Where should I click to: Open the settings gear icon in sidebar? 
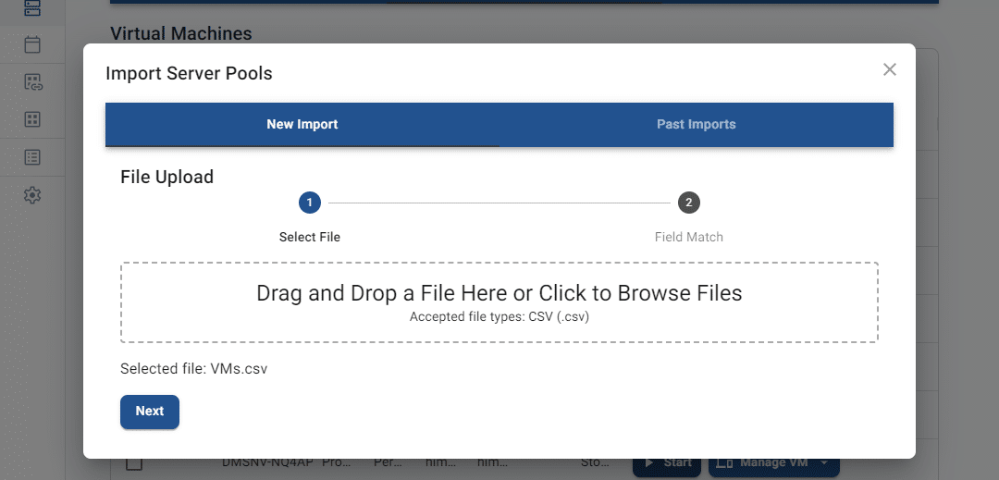(x=32, y=195)
